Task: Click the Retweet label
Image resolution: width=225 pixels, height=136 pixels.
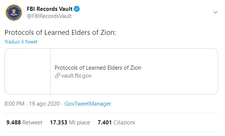Action: (32, 123)
